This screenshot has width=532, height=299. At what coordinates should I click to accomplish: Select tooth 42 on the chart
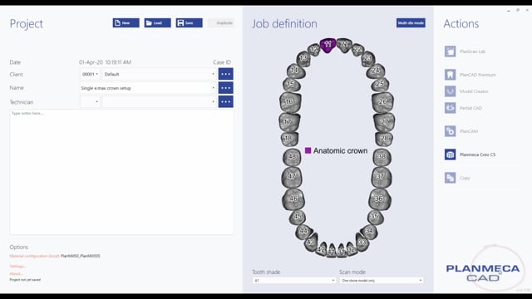322,249
